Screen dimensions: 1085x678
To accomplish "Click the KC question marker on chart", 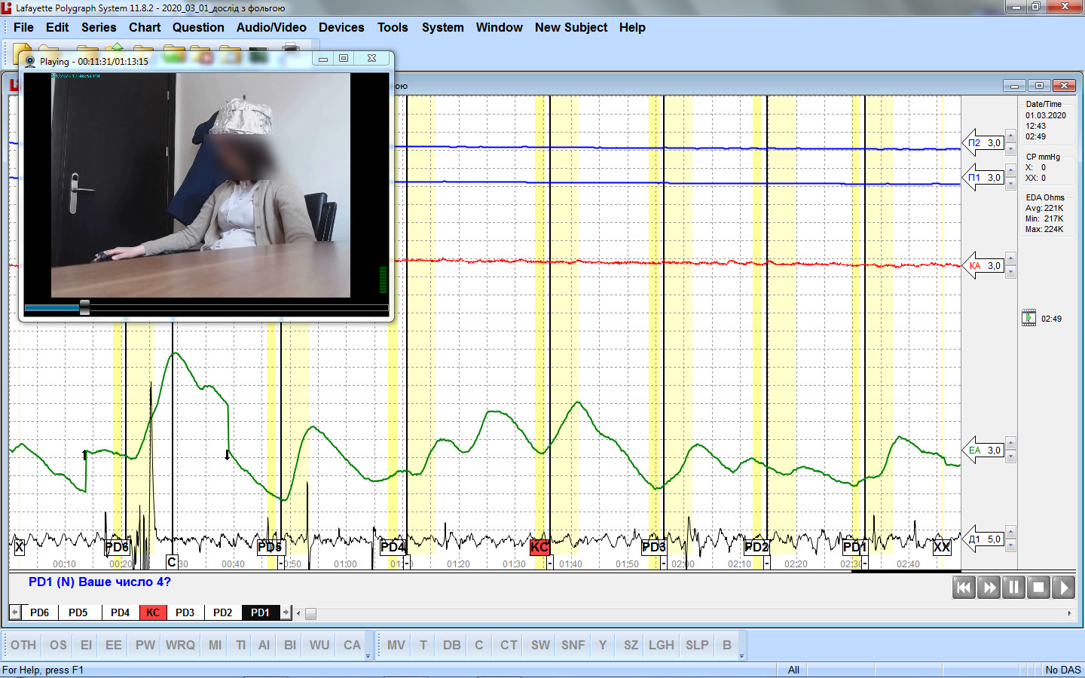I will coord(539,547).
